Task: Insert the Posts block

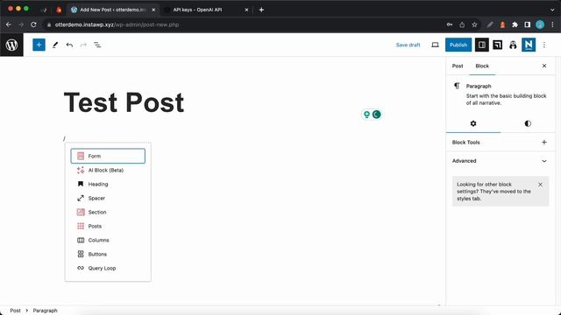Action: 108,226
